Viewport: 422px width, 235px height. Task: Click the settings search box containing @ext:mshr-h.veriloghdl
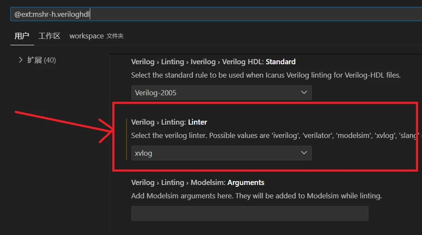(216, 14)
